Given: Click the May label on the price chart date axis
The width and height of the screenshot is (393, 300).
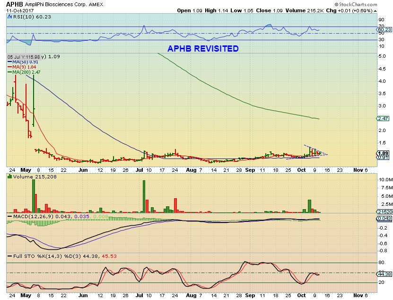Looking at the screenshot, I should pyautogui.click(x=26, y=170).
